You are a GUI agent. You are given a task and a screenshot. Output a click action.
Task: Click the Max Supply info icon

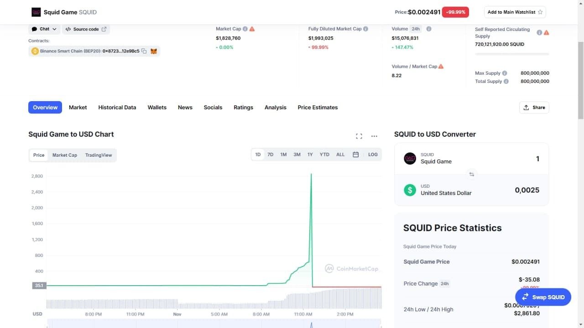click(505, 73)
